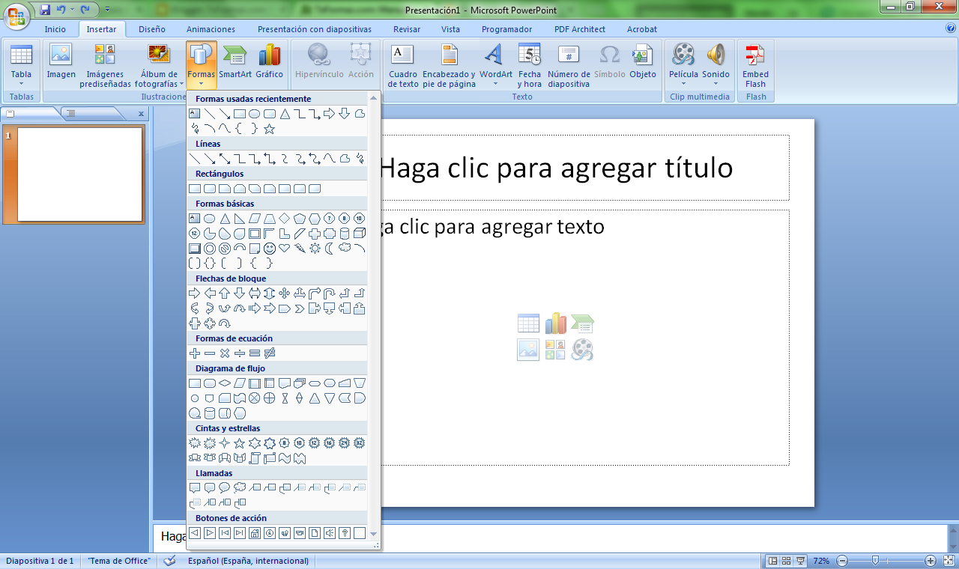Open the Sonido dropdown arrow
Image resolution: width=959 pixels, height=569 pixels.
[x=716, y=84]
